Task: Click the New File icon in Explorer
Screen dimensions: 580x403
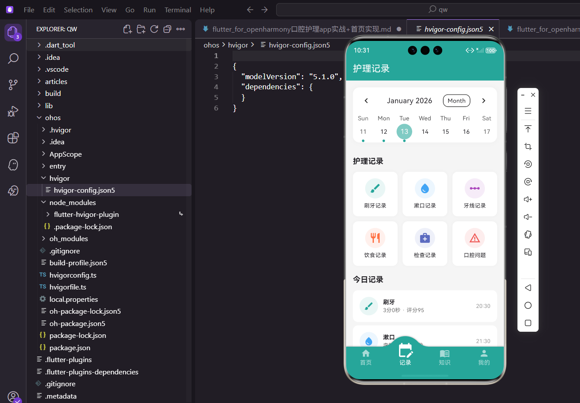Action: [127, 29]
